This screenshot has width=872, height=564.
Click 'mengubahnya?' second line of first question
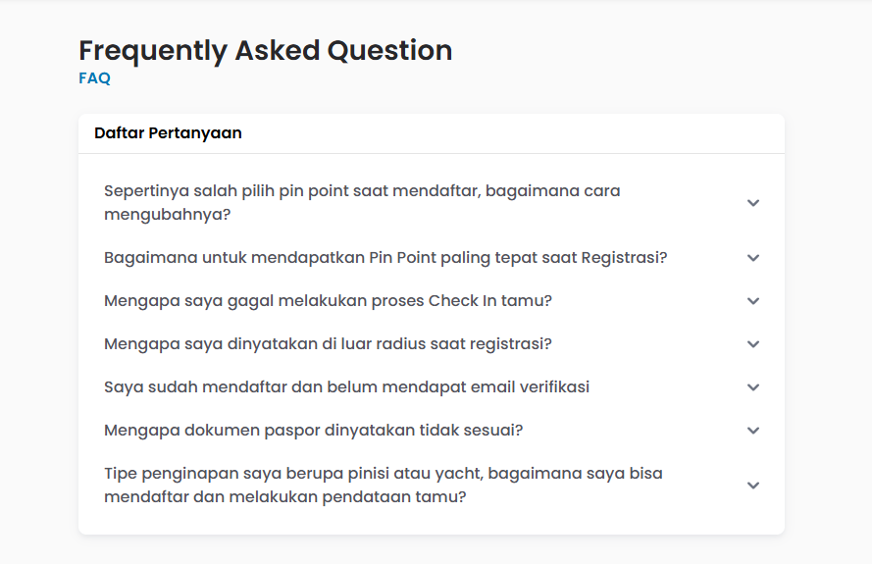[x=167, y=215]
